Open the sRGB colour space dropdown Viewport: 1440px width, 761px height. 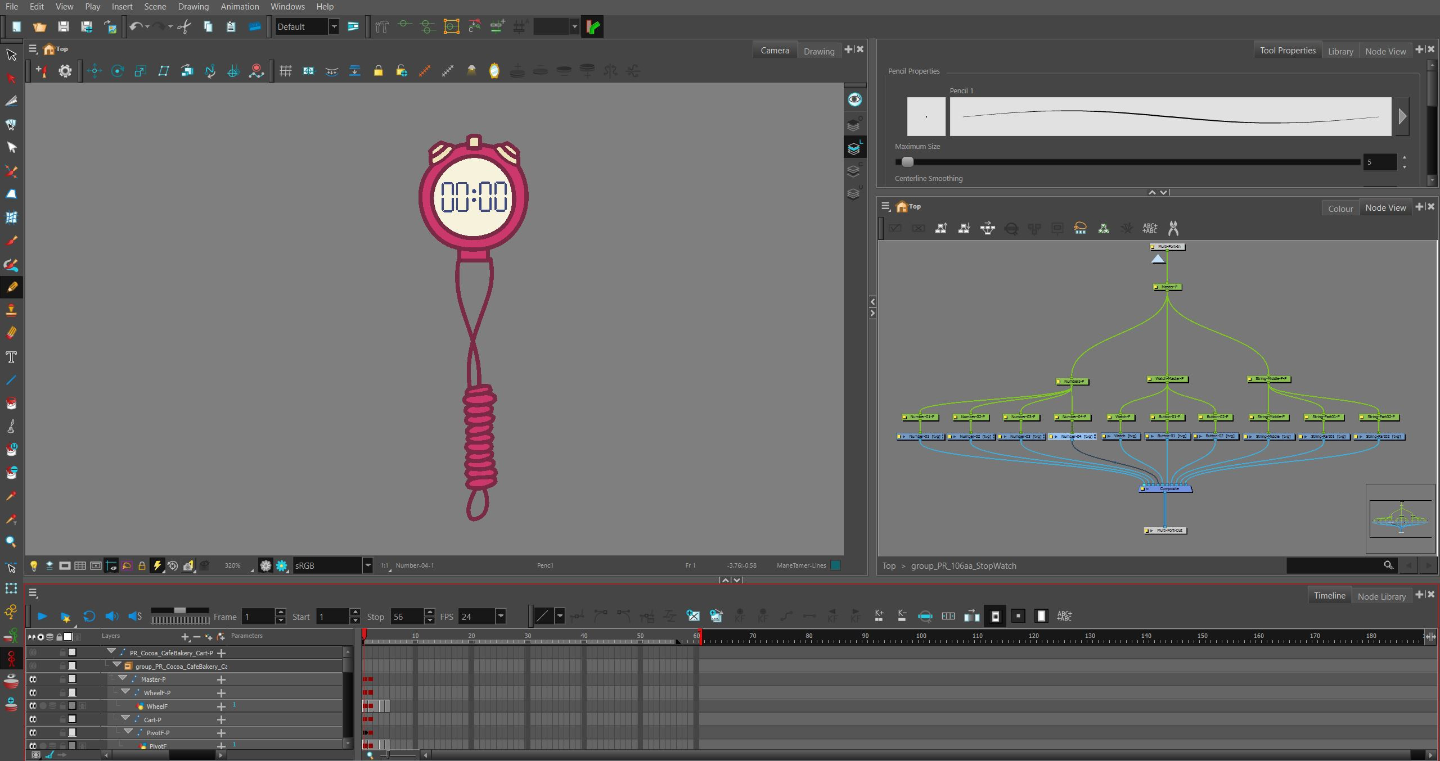367,565
